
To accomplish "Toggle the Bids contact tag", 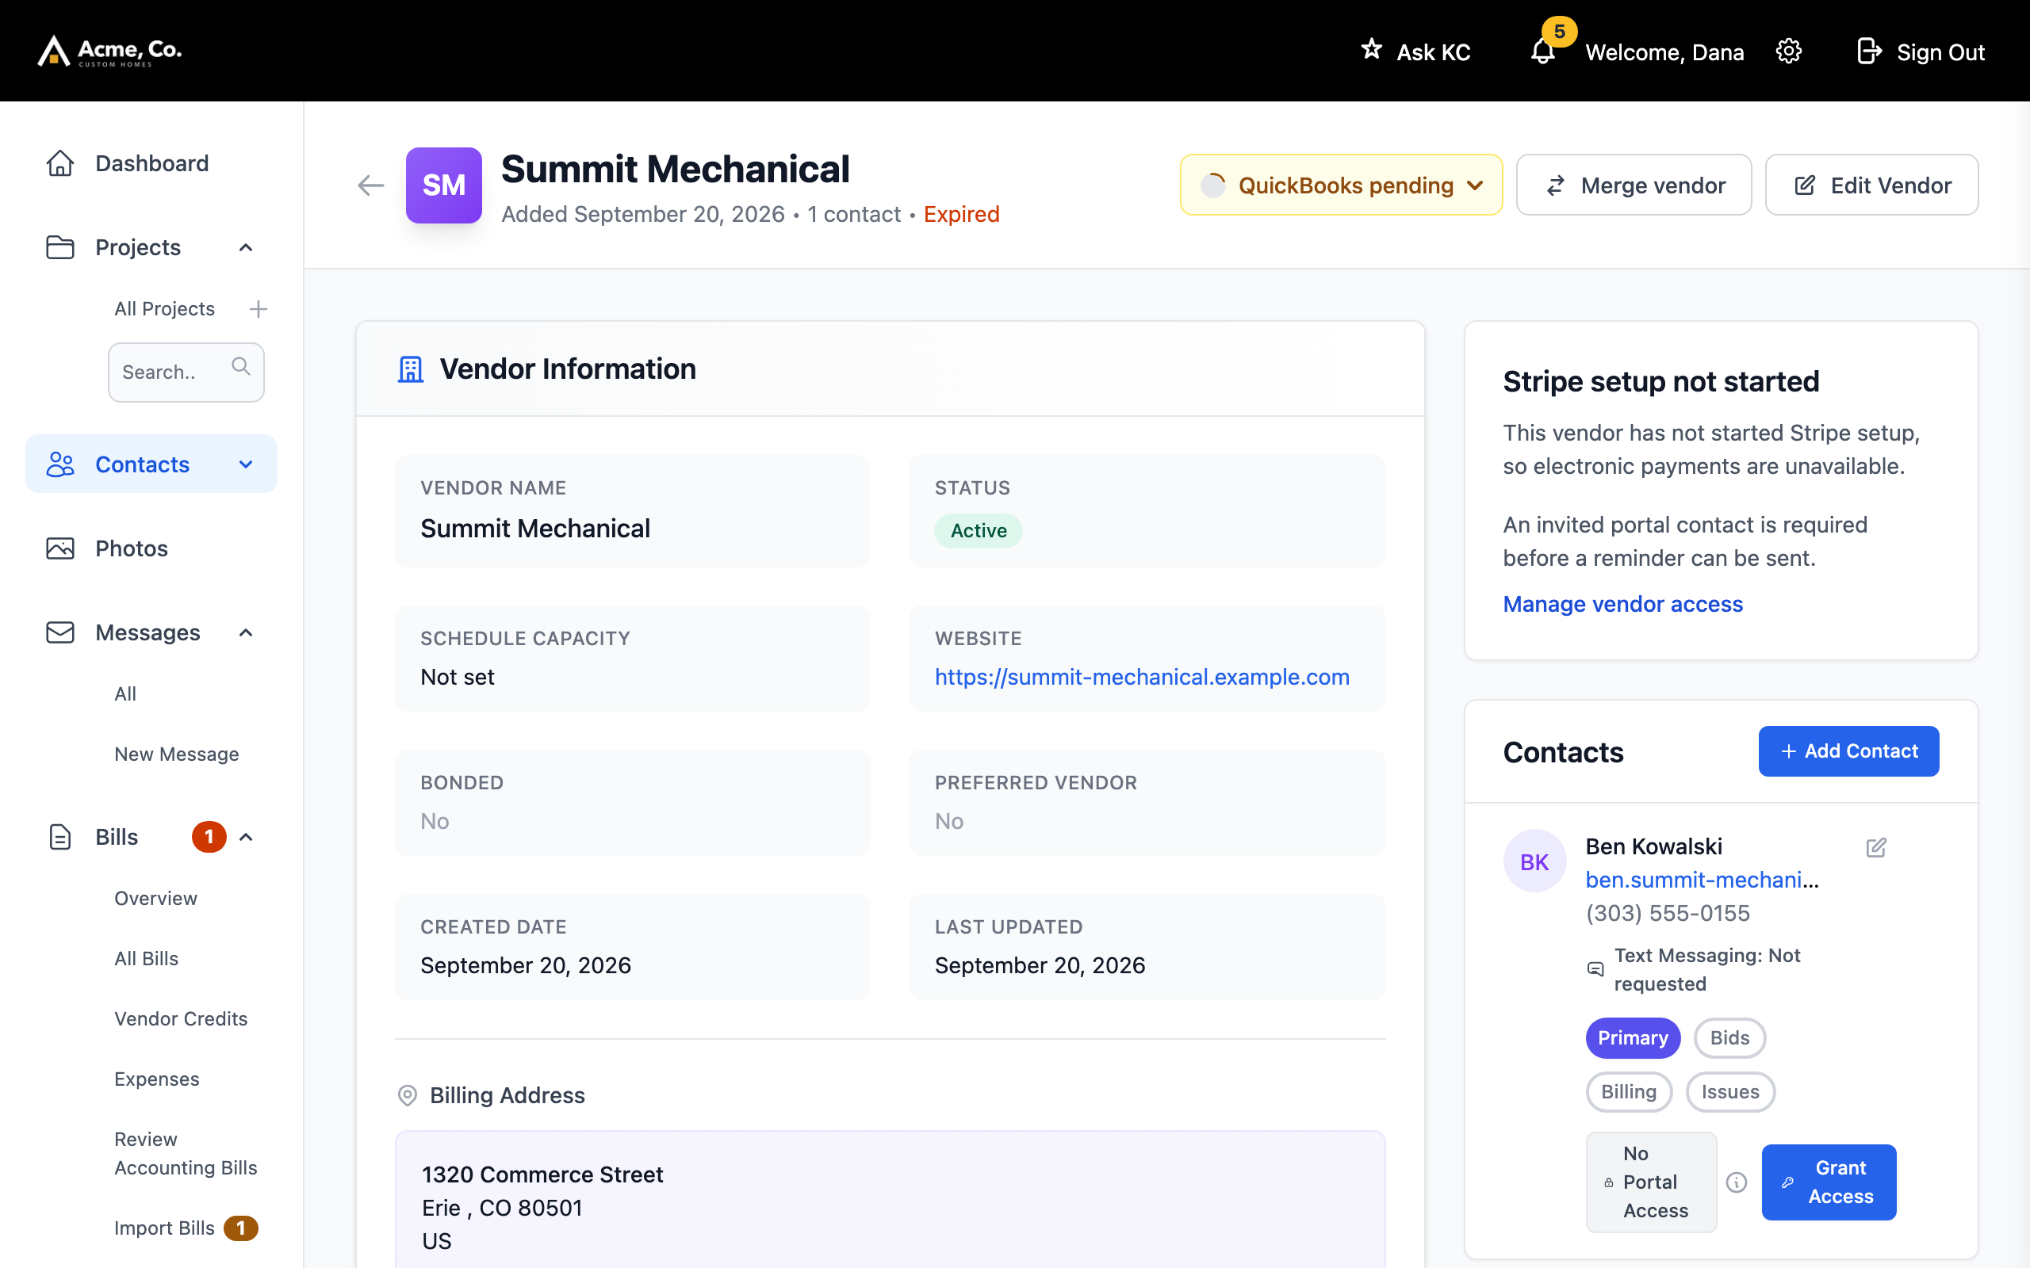I will tap(1729, 1038).
